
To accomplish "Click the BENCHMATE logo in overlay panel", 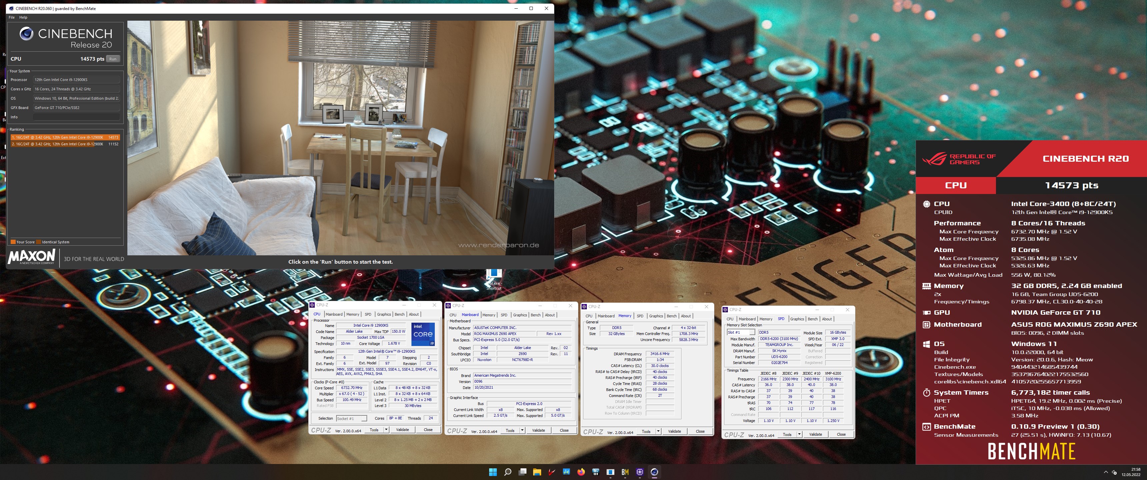I will 1031,452.
